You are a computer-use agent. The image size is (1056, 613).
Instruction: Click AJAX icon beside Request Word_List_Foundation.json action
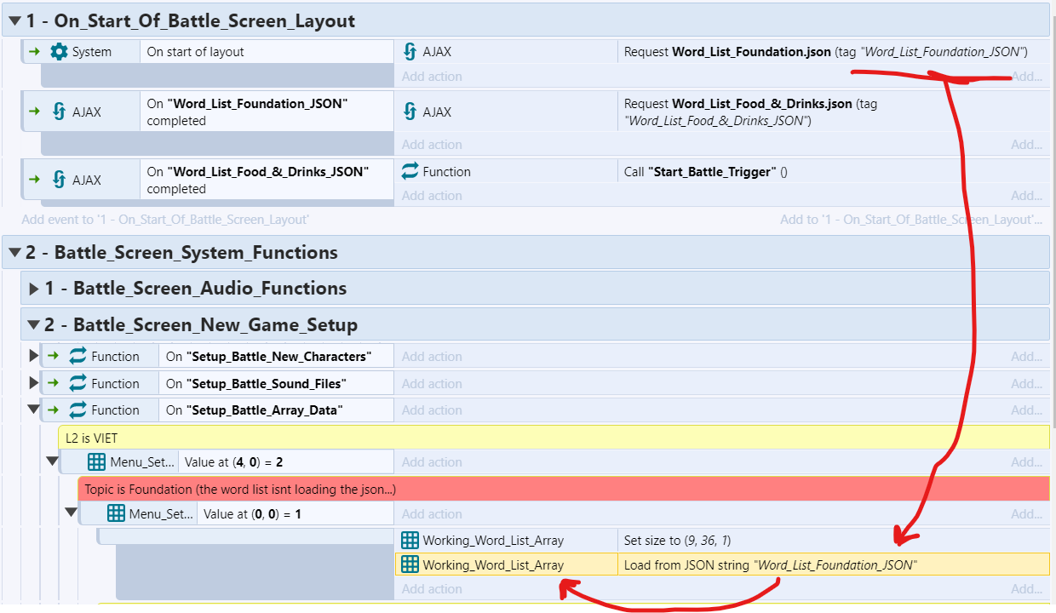click(410, 52)
